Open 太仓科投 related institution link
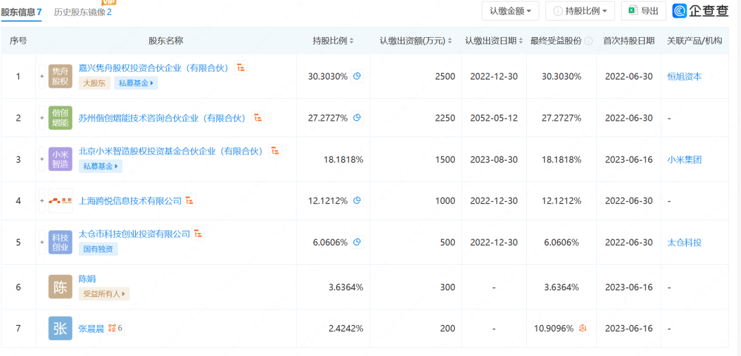 pos(684,243)
